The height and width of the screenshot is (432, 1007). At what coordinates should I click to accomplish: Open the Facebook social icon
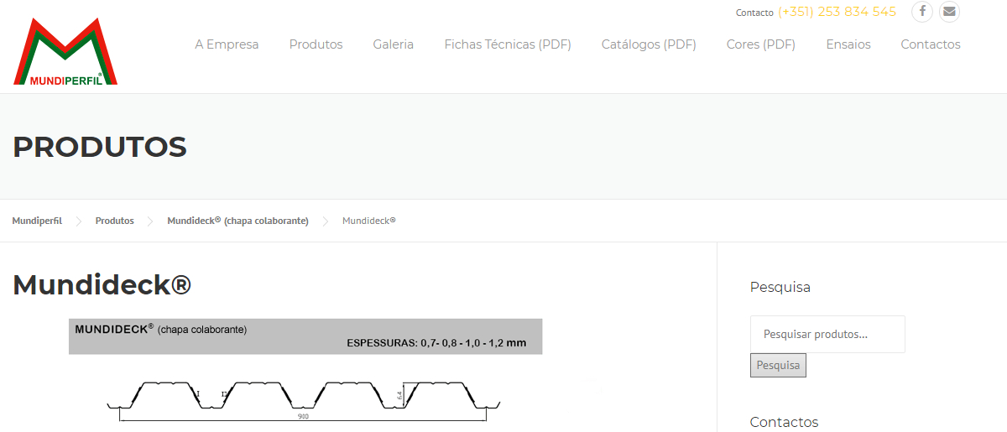point(922,12)
